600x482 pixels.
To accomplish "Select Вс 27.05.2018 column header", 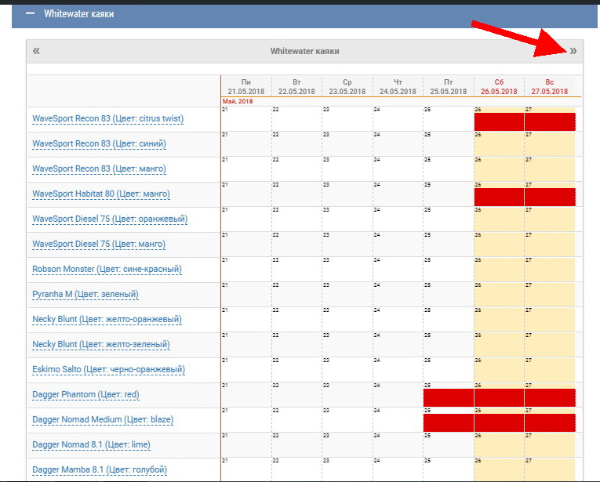I will 549,87.
